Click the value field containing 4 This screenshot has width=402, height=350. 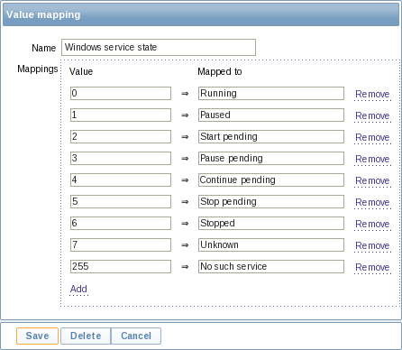click(121, 180)
